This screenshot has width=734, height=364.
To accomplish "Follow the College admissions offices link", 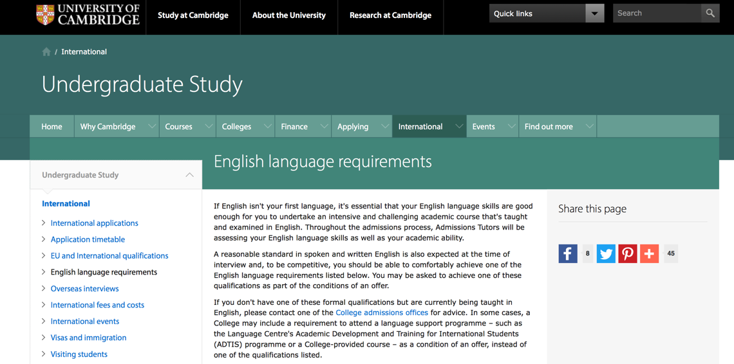I will click(382, 313).
